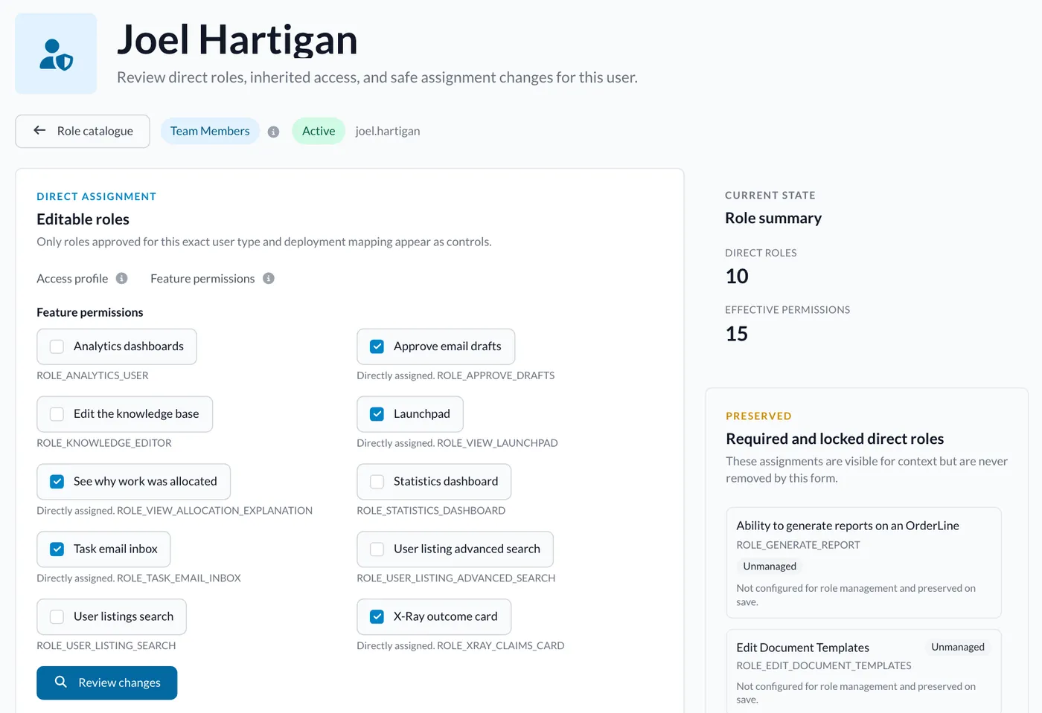Screen dimensions: 1042x713
Task: Open Review changes
Action: 107,683
